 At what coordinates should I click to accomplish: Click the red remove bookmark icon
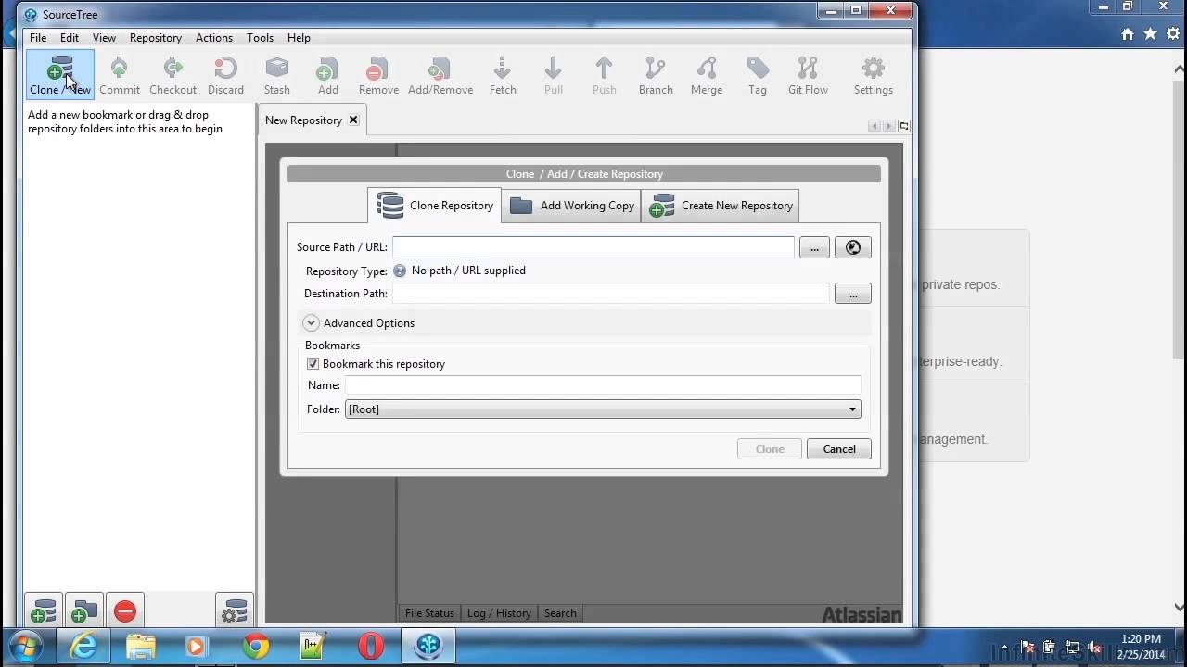coord(125,611)
